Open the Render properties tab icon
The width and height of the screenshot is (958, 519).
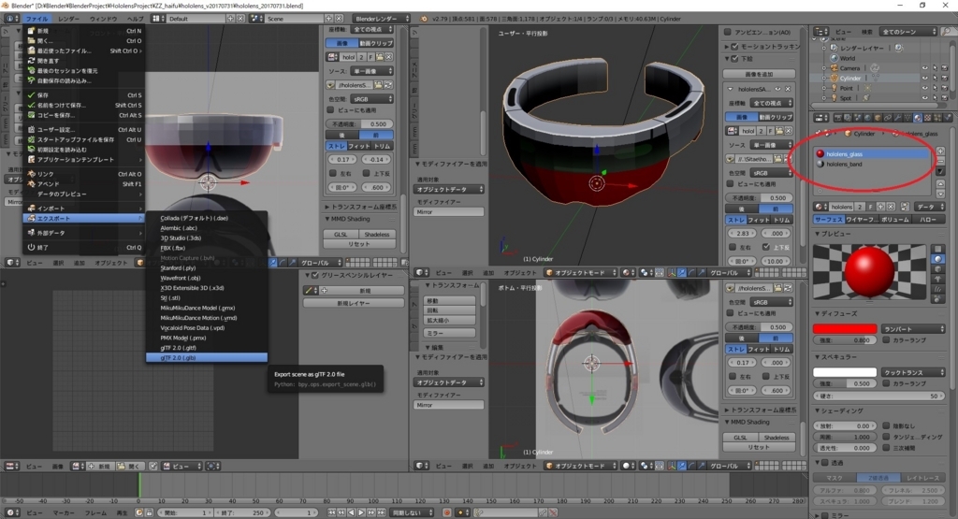tap(838, 118)
